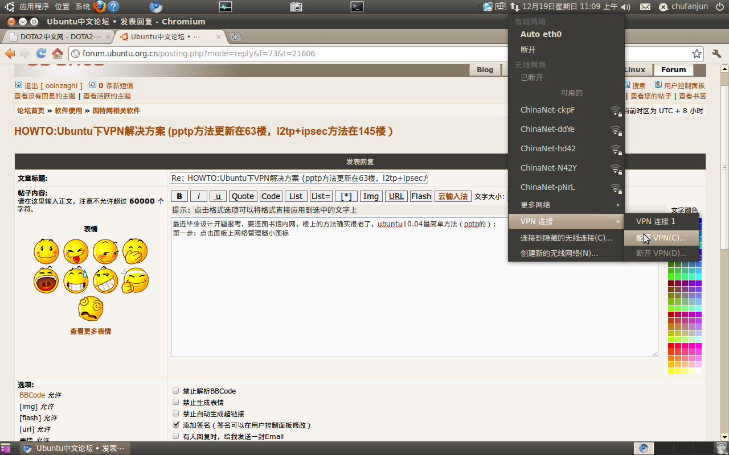Choose 配置 VPN(C)... in the VPN submenu
The width and height of the screenshot is (729, 455).
[662, 238]
